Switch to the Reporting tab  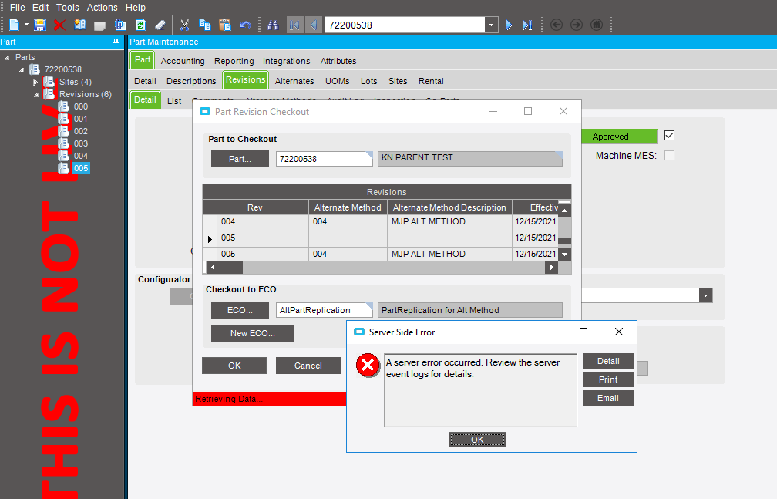click(234, 61)
